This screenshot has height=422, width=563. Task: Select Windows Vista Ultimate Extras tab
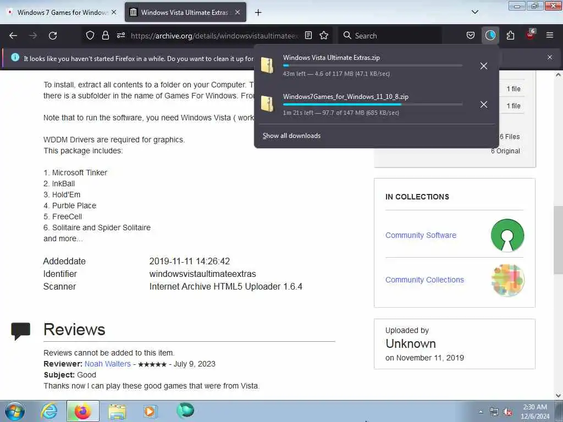point(185,12)
